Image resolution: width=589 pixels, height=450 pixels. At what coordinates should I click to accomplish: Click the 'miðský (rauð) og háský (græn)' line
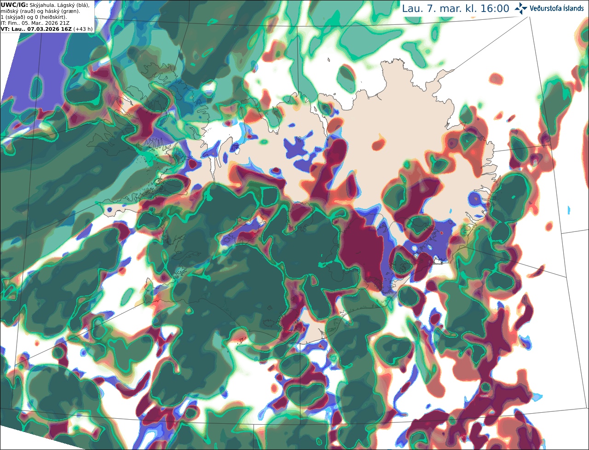40,11
